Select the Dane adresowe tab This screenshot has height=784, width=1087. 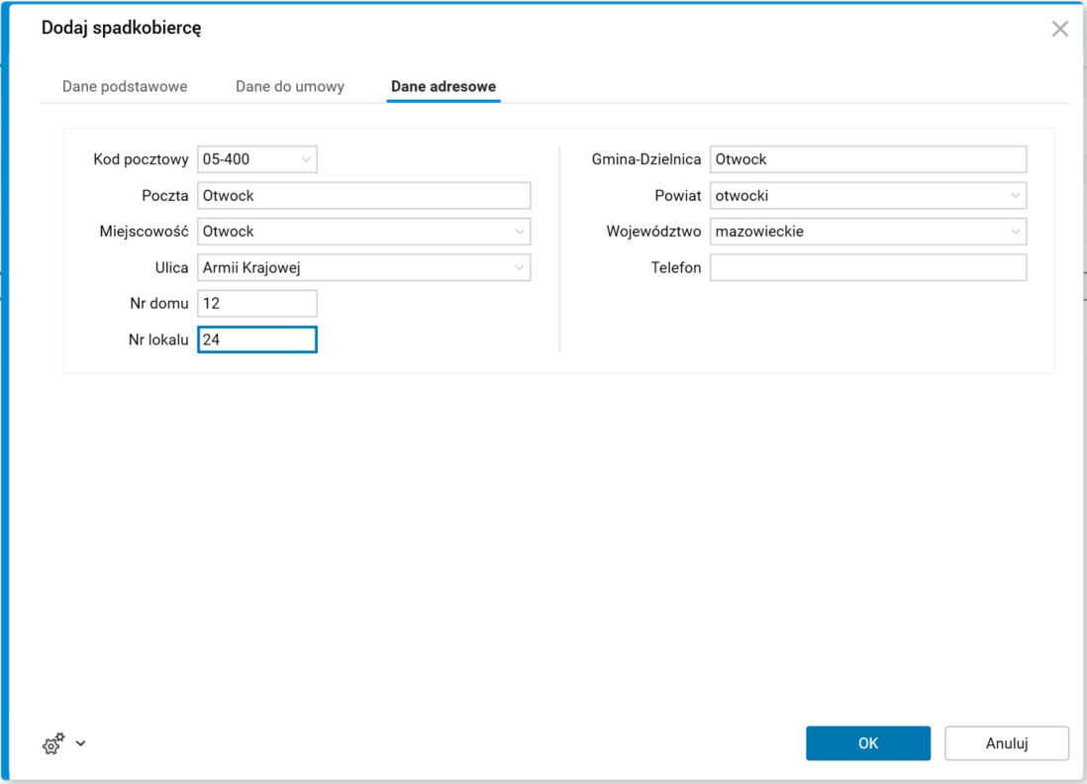(x=444, y=86)
